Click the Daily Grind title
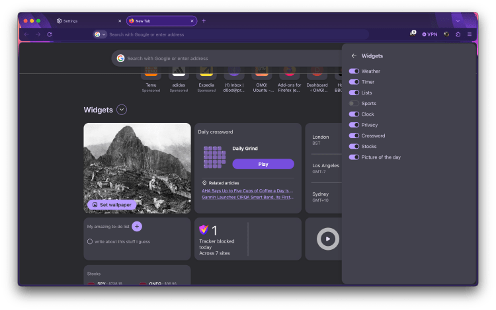 coord(245,149)
